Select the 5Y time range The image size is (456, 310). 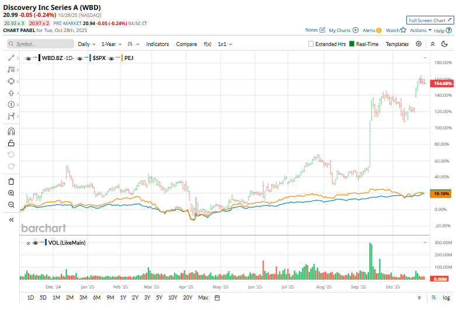click(x=159, y=298)
